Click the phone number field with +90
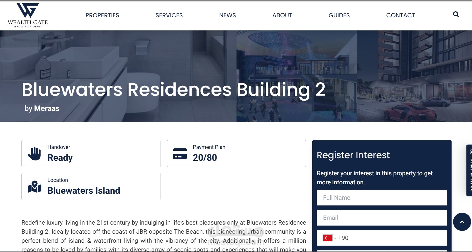Viewport: 472px width, 252px height. (x=382, y=238)
